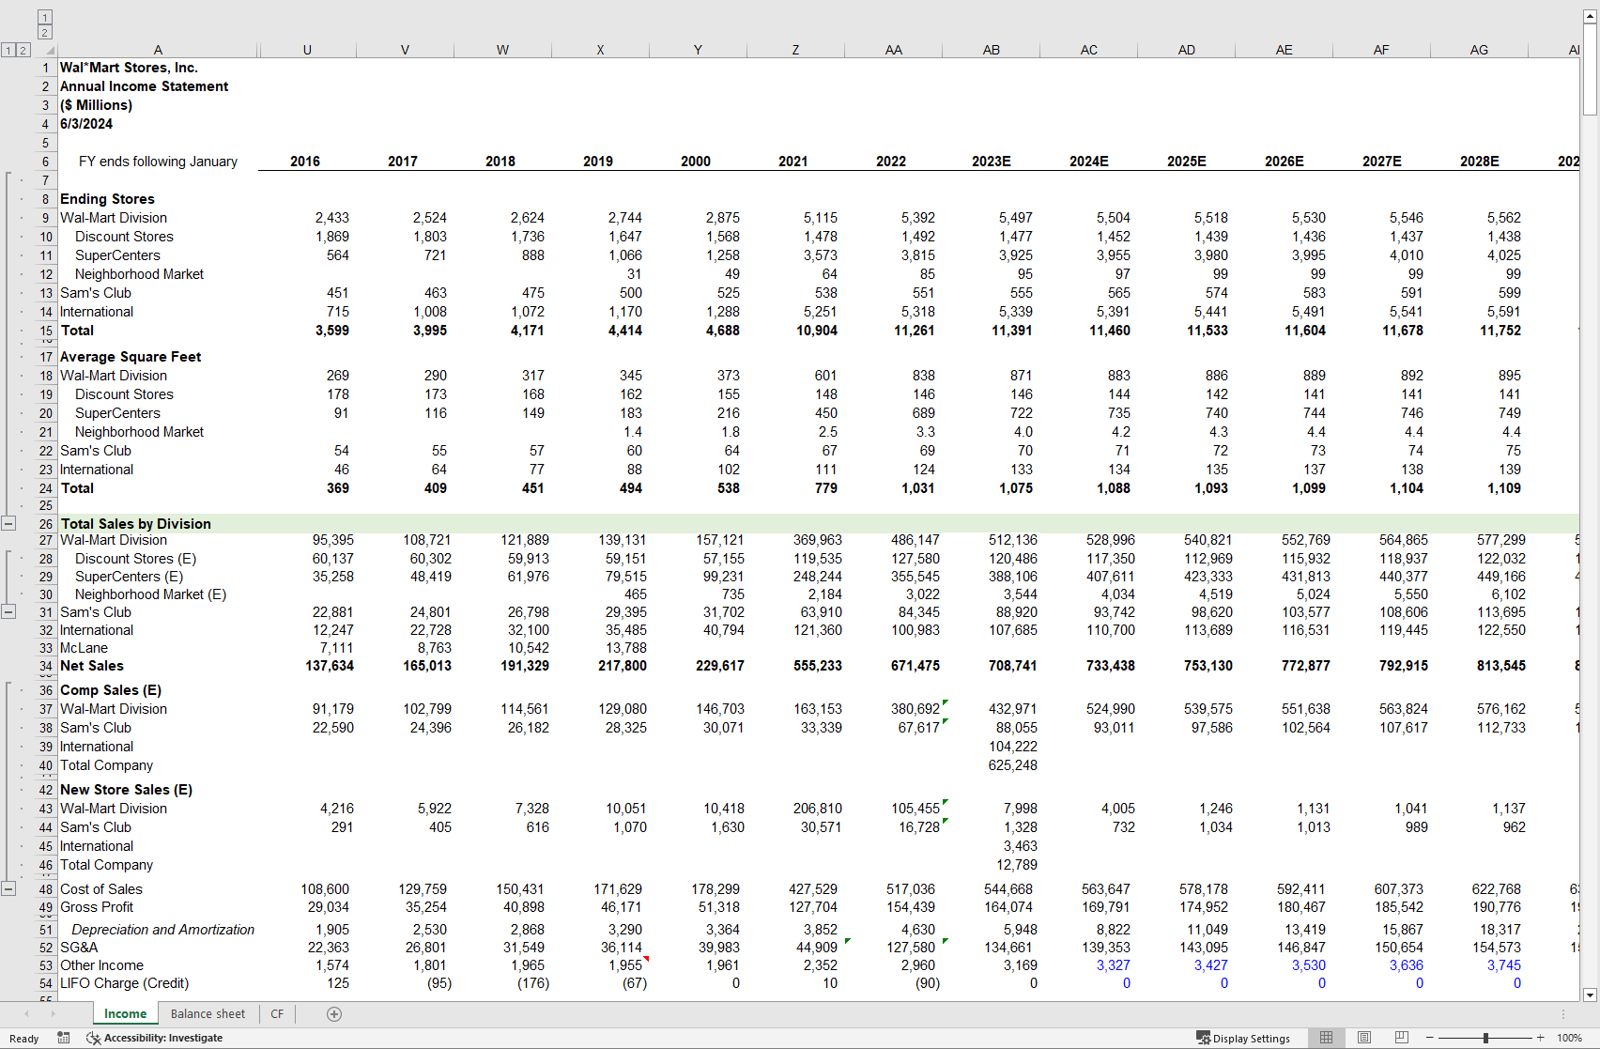Select the 'McLane' row label
Screen dimensions: 1600x1049
tap(84, 648)
